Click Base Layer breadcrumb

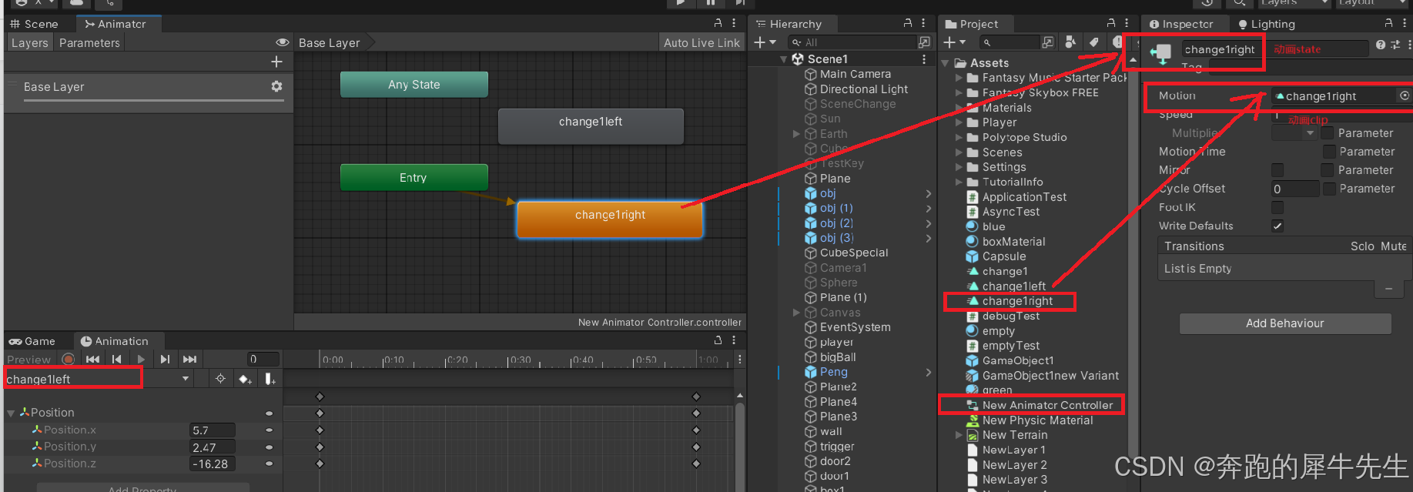pos(330,43)
